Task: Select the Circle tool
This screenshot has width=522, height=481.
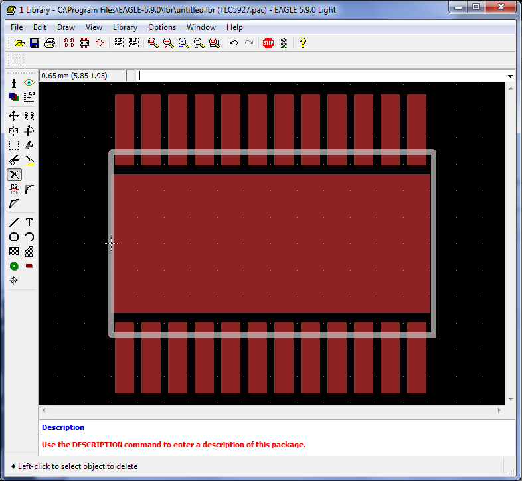Action: 14,237
